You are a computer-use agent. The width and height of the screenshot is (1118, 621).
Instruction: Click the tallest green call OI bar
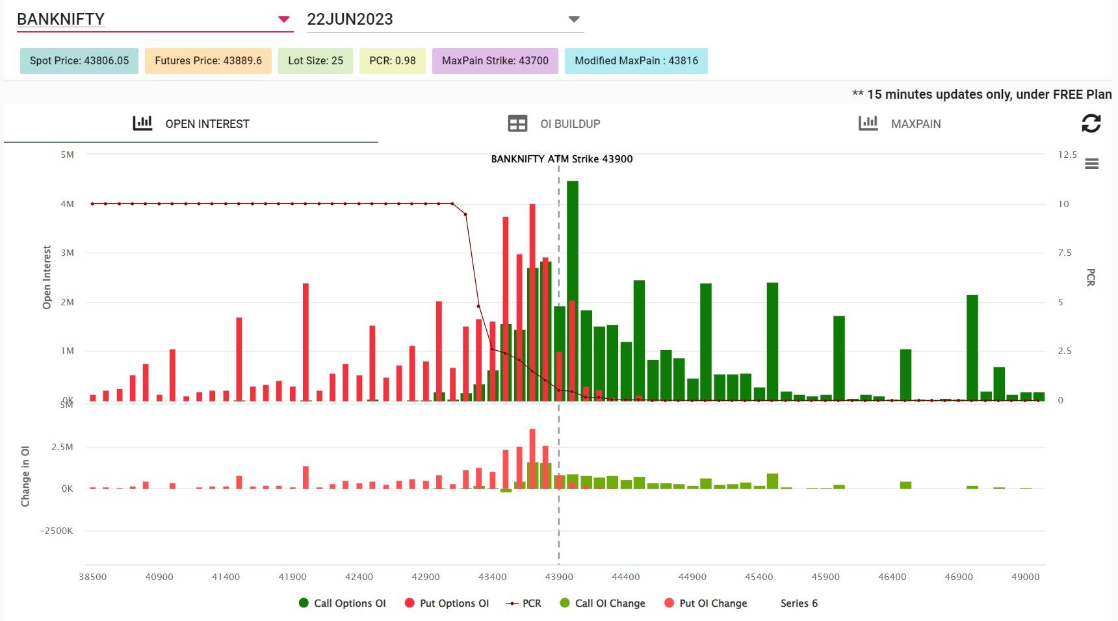[x=573, y=290]
